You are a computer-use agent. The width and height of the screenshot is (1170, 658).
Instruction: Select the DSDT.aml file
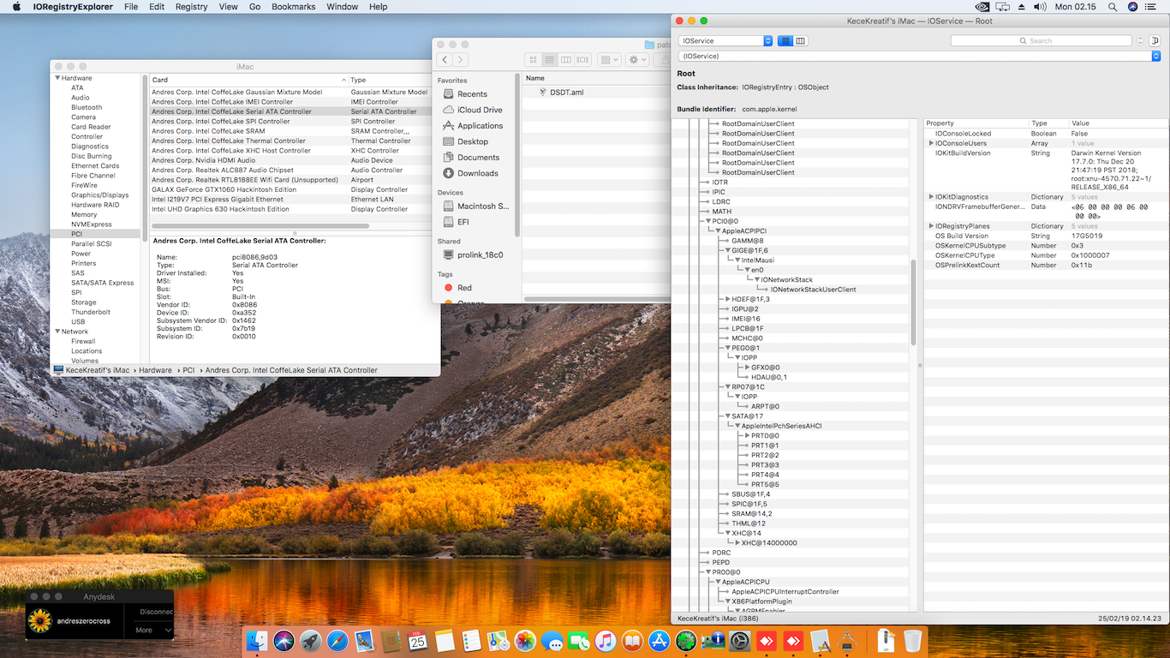tap(566, 92)
